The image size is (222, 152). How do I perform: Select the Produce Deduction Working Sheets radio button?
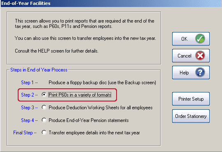[44, 107]
